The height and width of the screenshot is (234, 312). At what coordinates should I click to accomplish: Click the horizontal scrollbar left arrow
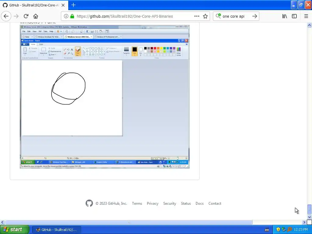[x=2, y=222]
